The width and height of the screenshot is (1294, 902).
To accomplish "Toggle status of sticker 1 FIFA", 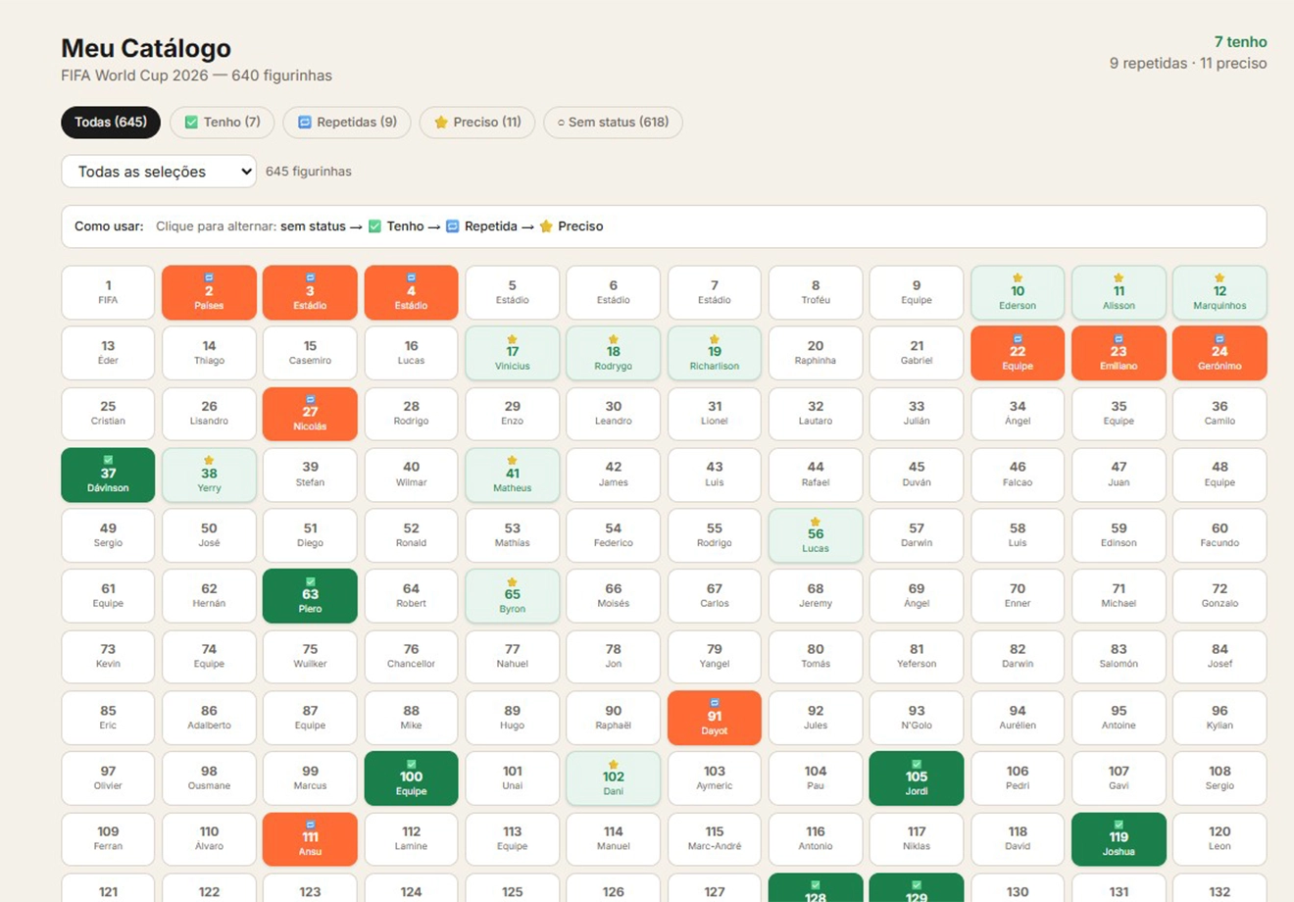I will 108,292.
